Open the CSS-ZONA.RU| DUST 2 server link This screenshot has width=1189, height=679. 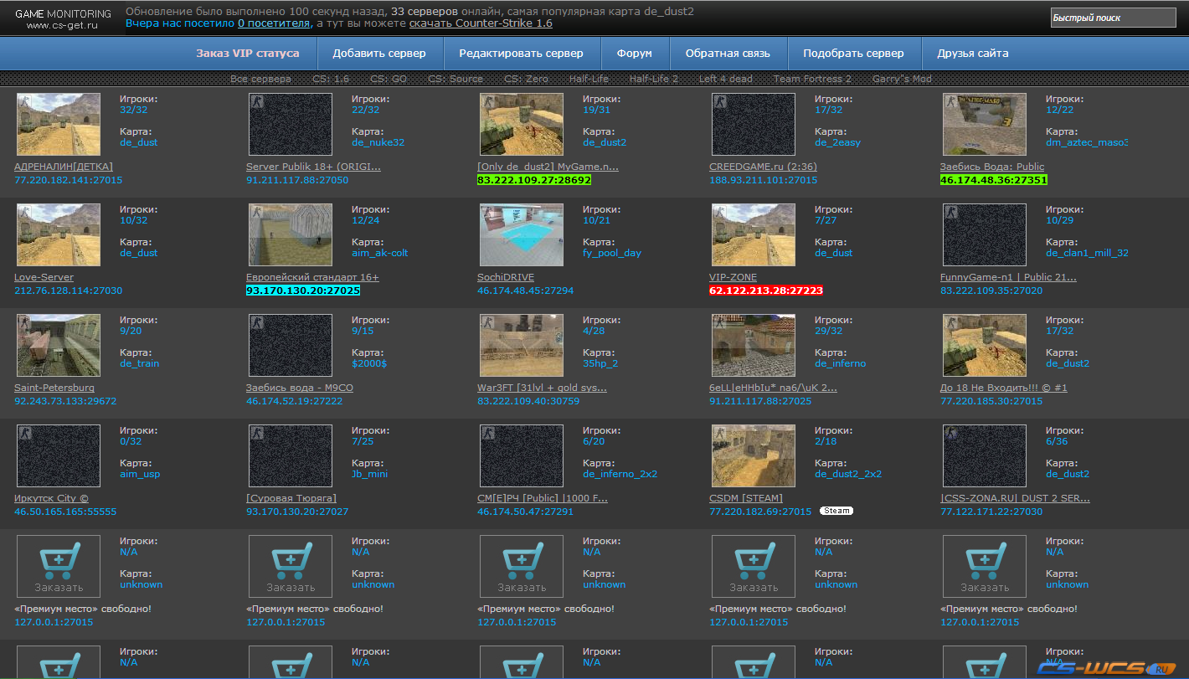coord(1015,498)
